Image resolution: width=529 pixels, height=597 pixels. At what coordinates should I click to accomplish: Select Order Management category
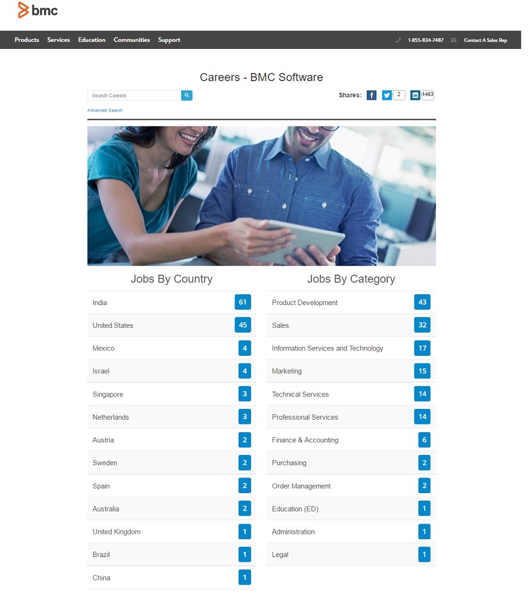(351, 486)
